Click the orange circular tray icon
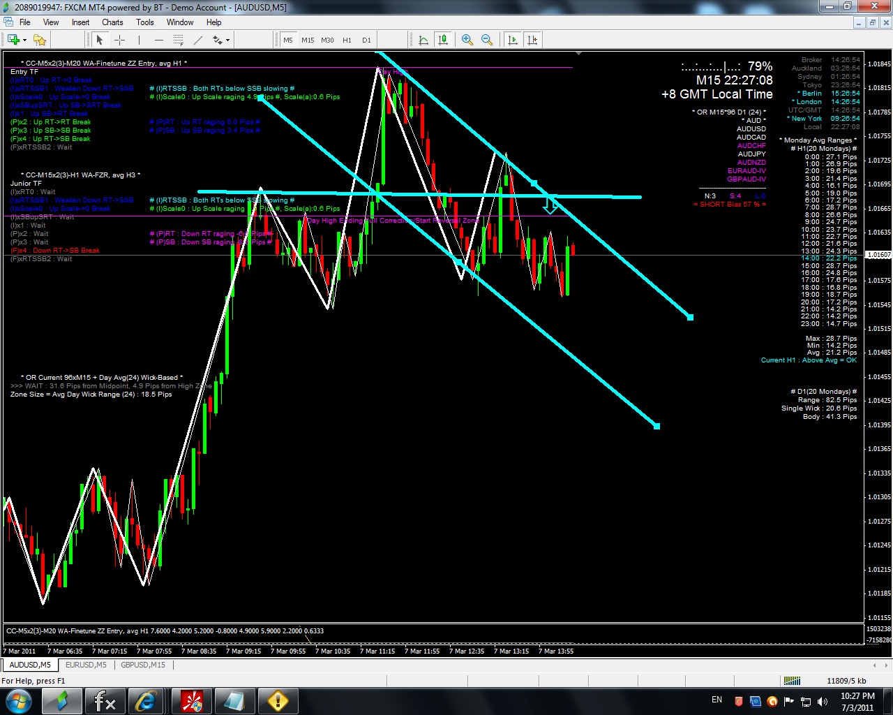This screenshot has height=715, width=893. (772, 701)
